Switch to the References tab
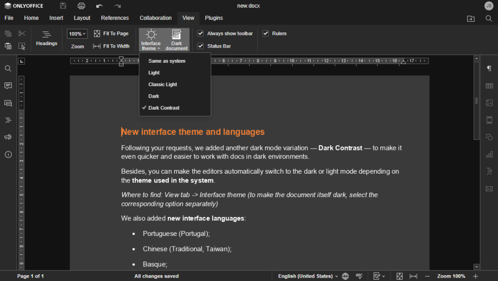Screen dimensions: 498x281 [x=115, y=18]
